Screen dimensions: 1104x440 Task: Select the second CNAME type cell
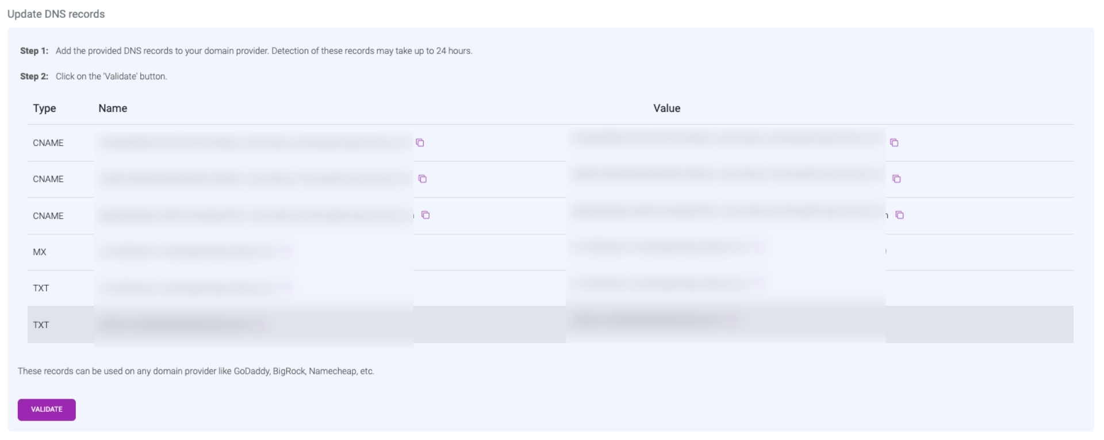pos(48,179)
